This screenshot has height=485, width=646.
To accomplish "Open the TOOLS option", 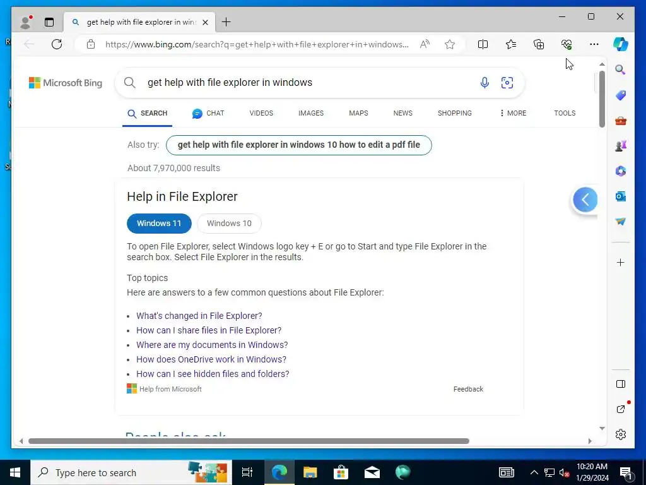I will [565, 113].
